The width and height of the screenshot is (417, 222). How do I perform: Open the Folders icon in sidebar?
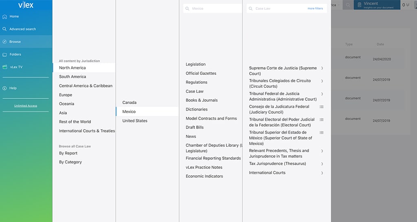4,54
